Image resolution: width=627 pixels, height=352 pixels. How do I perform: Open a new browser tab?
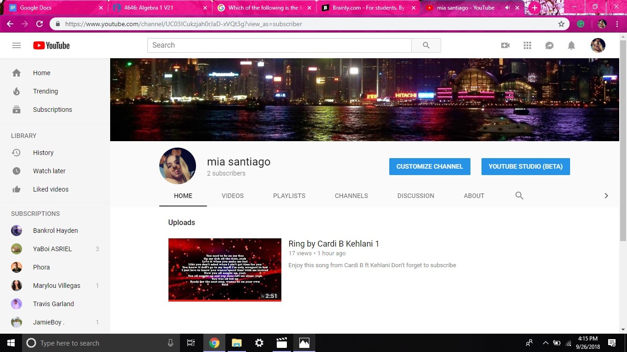tap(534, 8)
